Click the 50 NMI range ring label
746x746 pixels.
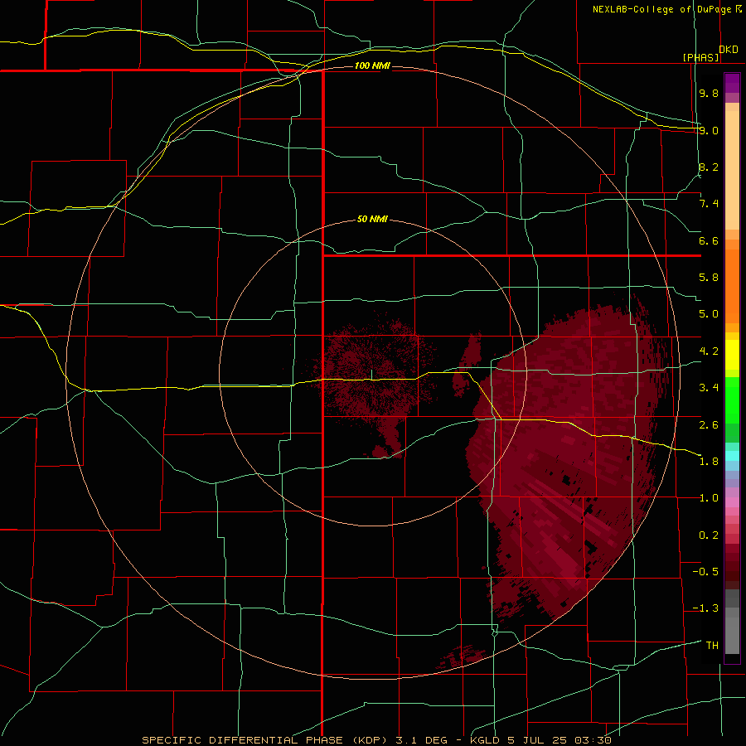(x=372, y=220)
